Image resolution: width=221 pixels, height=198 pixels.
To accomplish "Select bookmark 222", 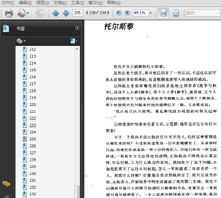I will (33, 118).
